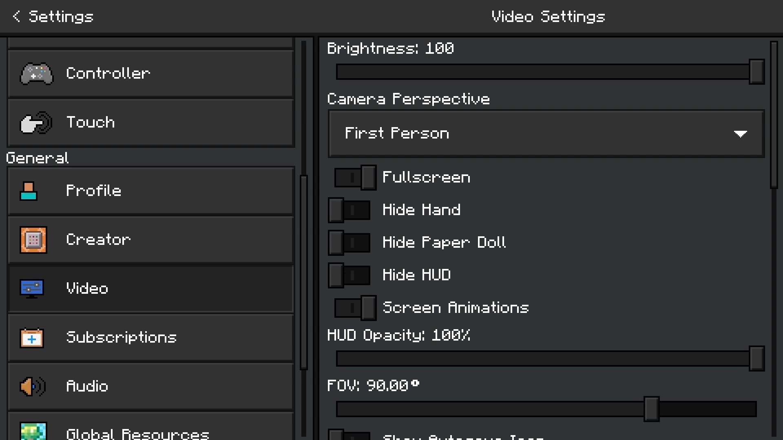
Task: Open the Subscriptions settings panel
Action: click(150, 337)
